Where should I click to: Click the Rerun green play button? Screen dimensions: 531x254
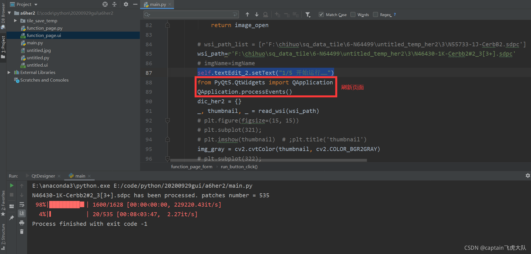point(12,185)
